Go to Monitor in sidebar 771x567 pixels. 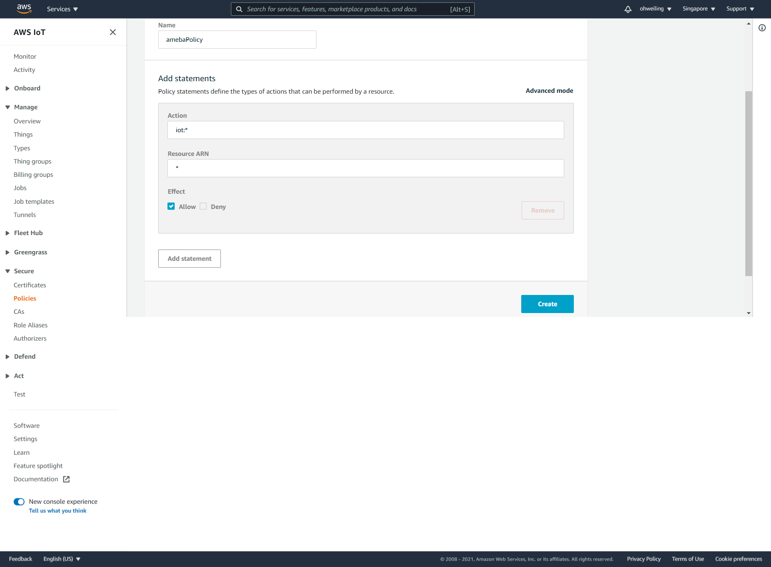point(25,57)
